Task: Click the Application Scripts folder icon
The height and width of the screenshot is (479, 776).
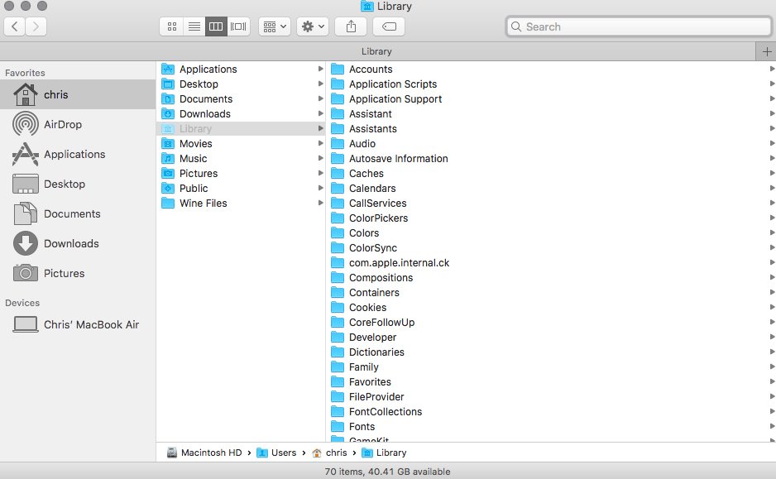Action: tap(338, 84)
